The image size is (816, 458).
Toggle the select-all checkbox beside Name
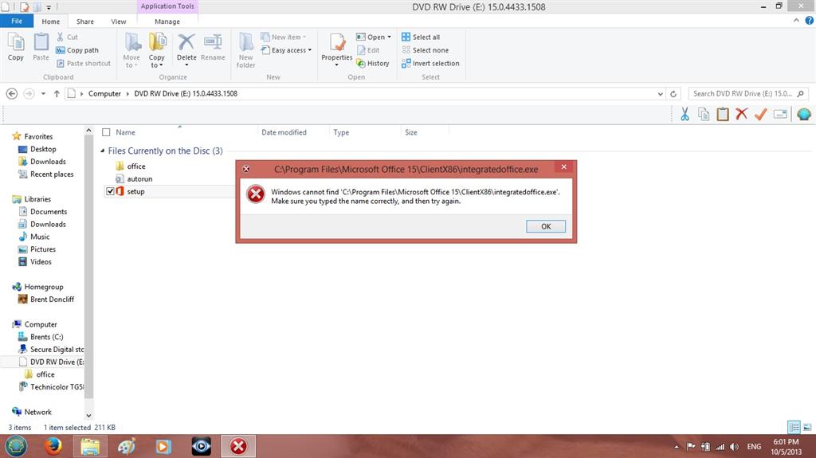(x=106, y=132)
